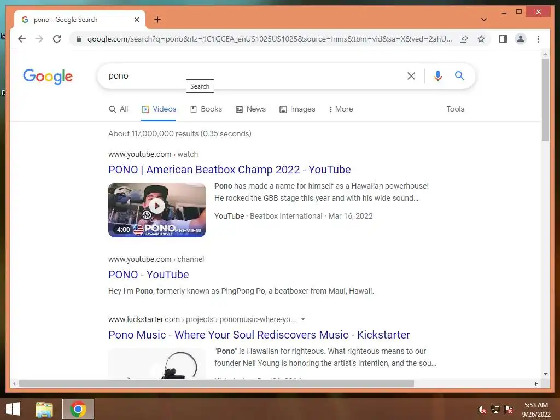Image resolution: width=560 pixels, height=420 pixels.
Task: Click the horizontal scroll right arrow
Action: (x=536, y=383)
